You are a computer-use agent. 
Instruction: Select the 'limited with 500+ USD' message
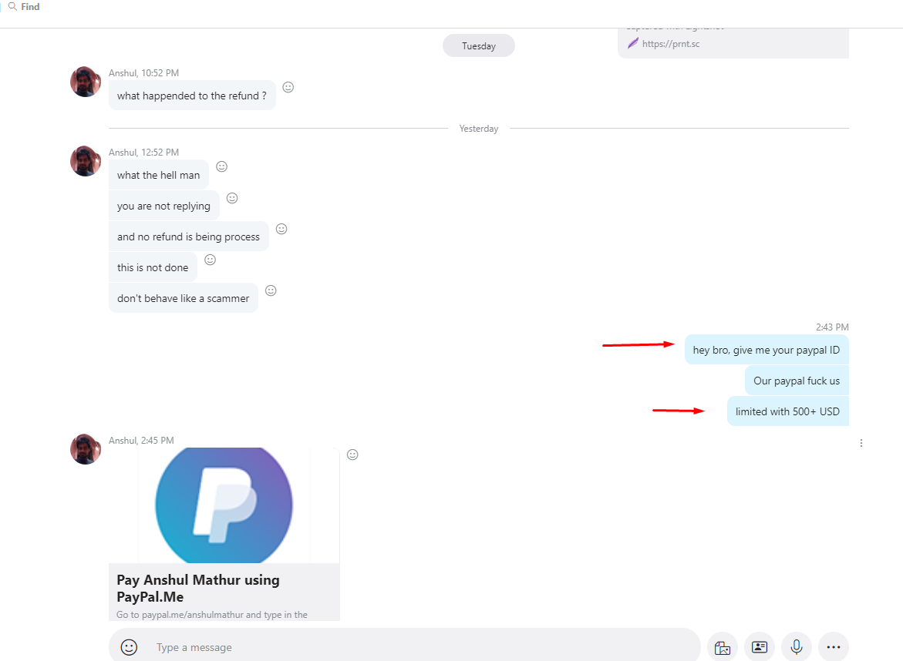[x=788, y=411]
